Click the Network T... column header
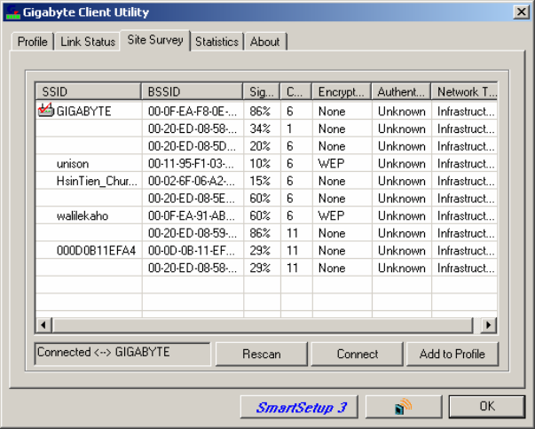 click(464, 91)
